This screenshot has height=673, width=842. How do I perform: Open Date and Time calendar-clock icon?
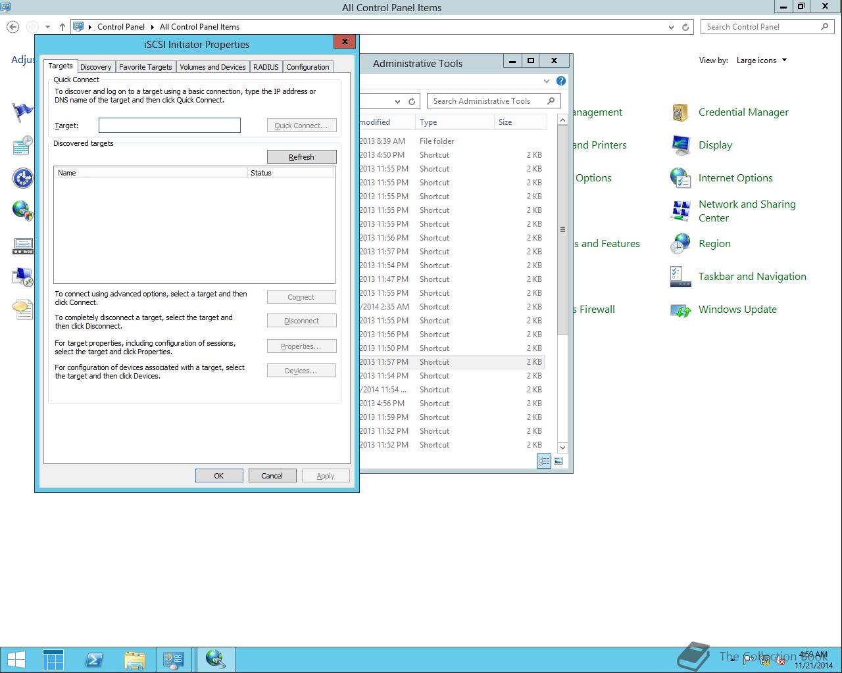pyautogui.click(x=23, y=145)
